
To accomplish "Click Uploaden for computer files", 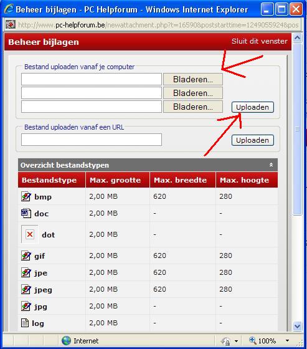I will 252,107.
